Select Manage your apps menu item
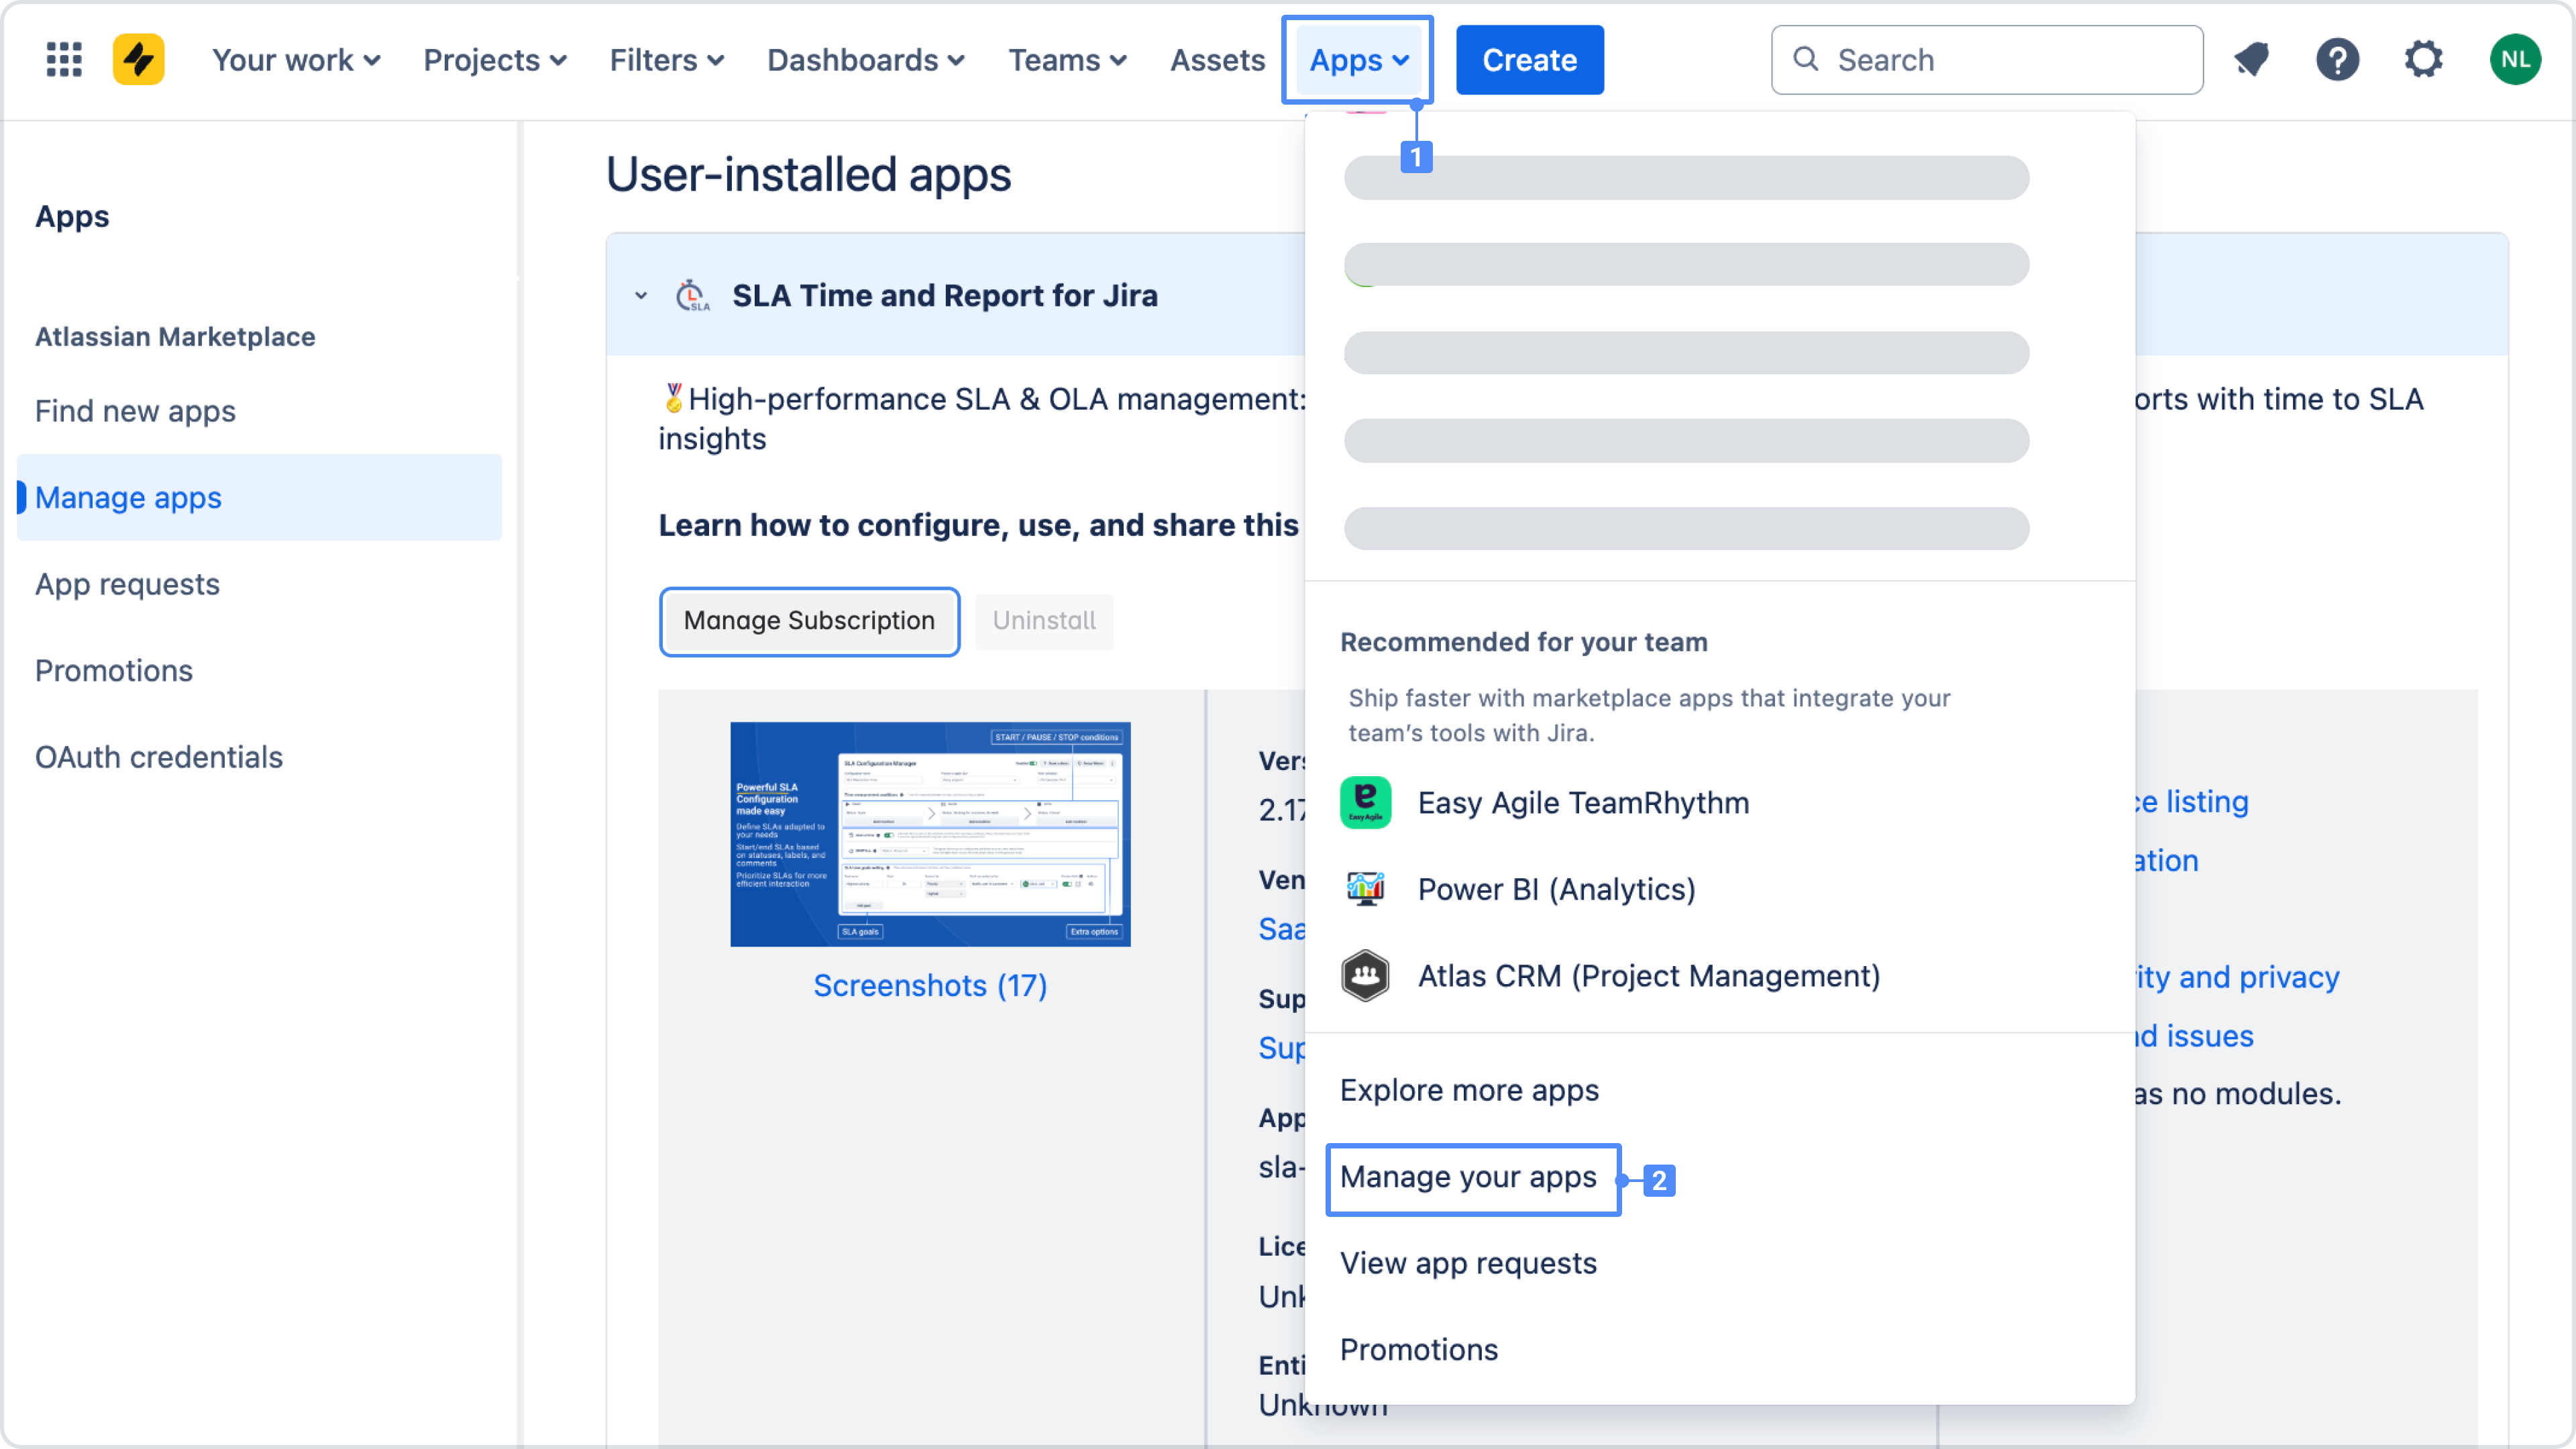Screen dimensions: 2576x1449 [x=1468, y=1177]
